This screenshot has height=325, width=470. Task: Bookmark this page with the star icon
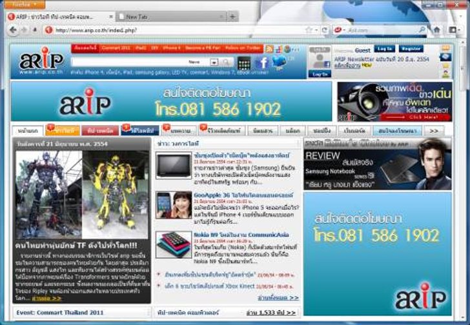[309, 30]
